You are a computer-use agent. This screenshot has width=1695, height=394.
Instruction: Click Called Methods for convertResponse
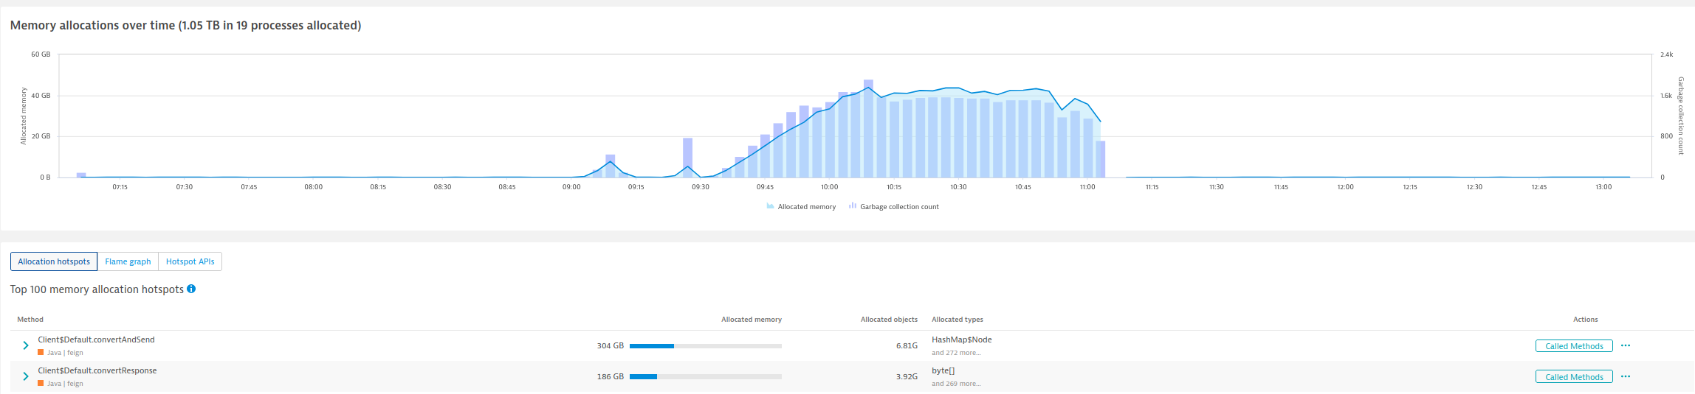1574,377
